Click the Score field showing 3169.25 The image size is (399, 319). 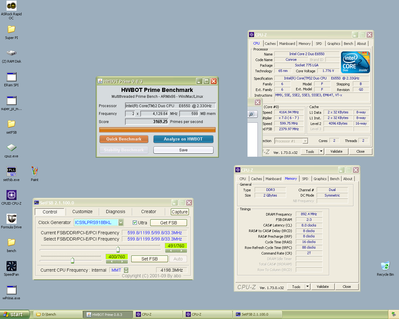(147, 122)
